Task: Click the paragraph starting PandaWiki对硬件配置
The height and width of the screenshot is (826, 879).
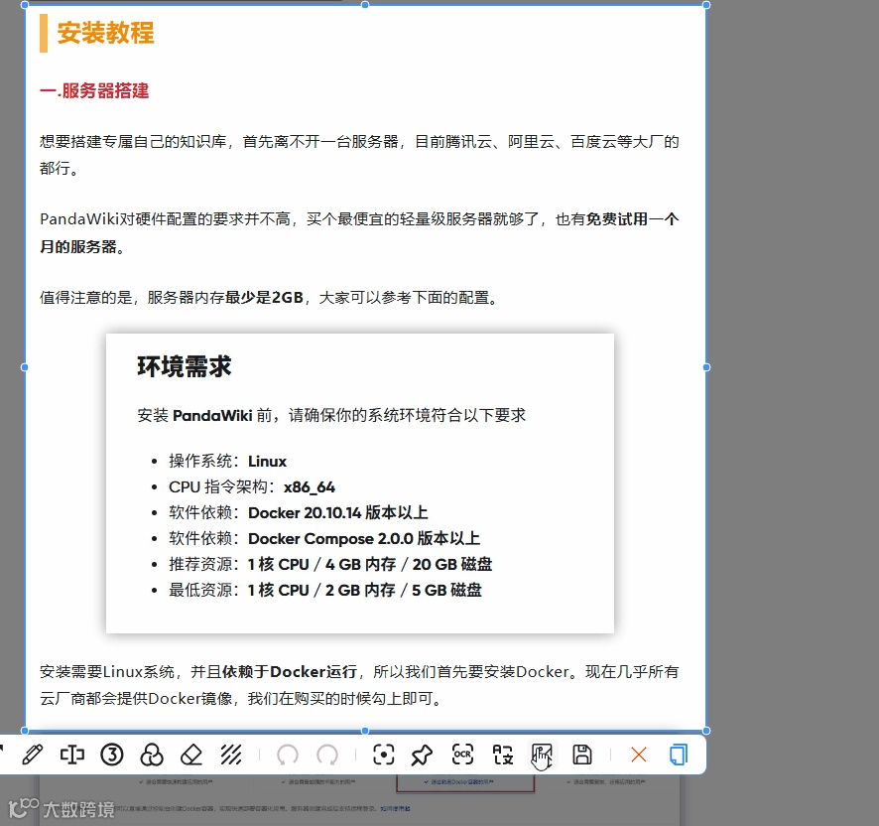Action: [x=359, y=233]
